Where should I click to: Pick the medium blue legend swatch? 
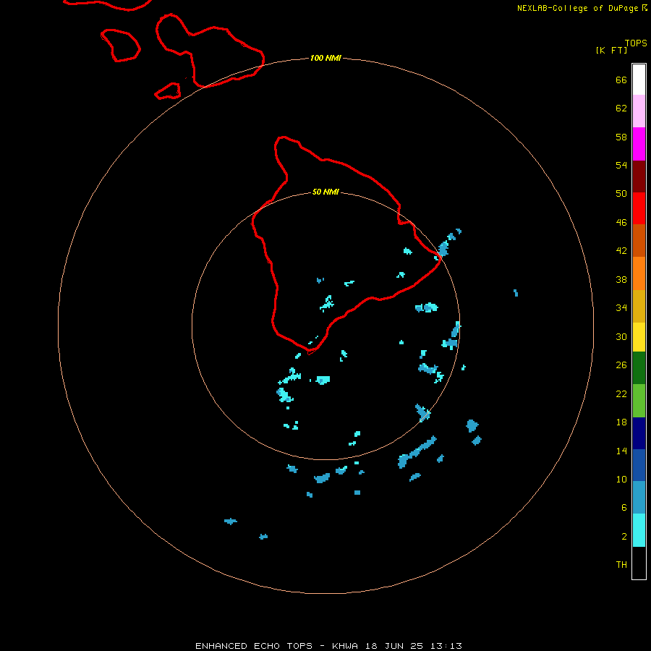pyautogui.click(x=639, y=465)
